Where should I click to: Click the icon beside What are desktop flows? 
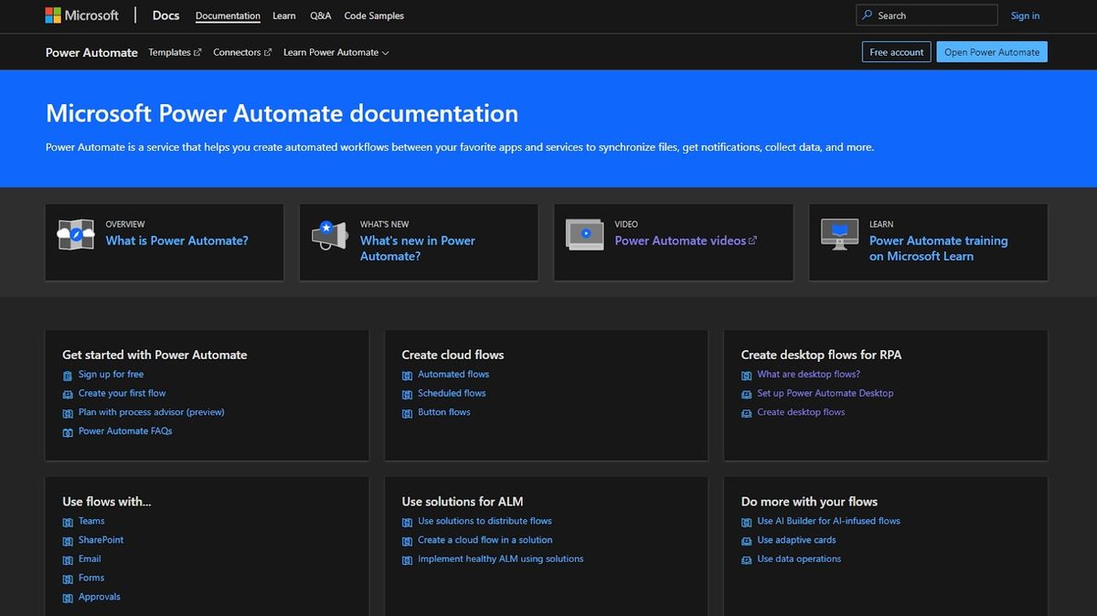pos(747,376)
